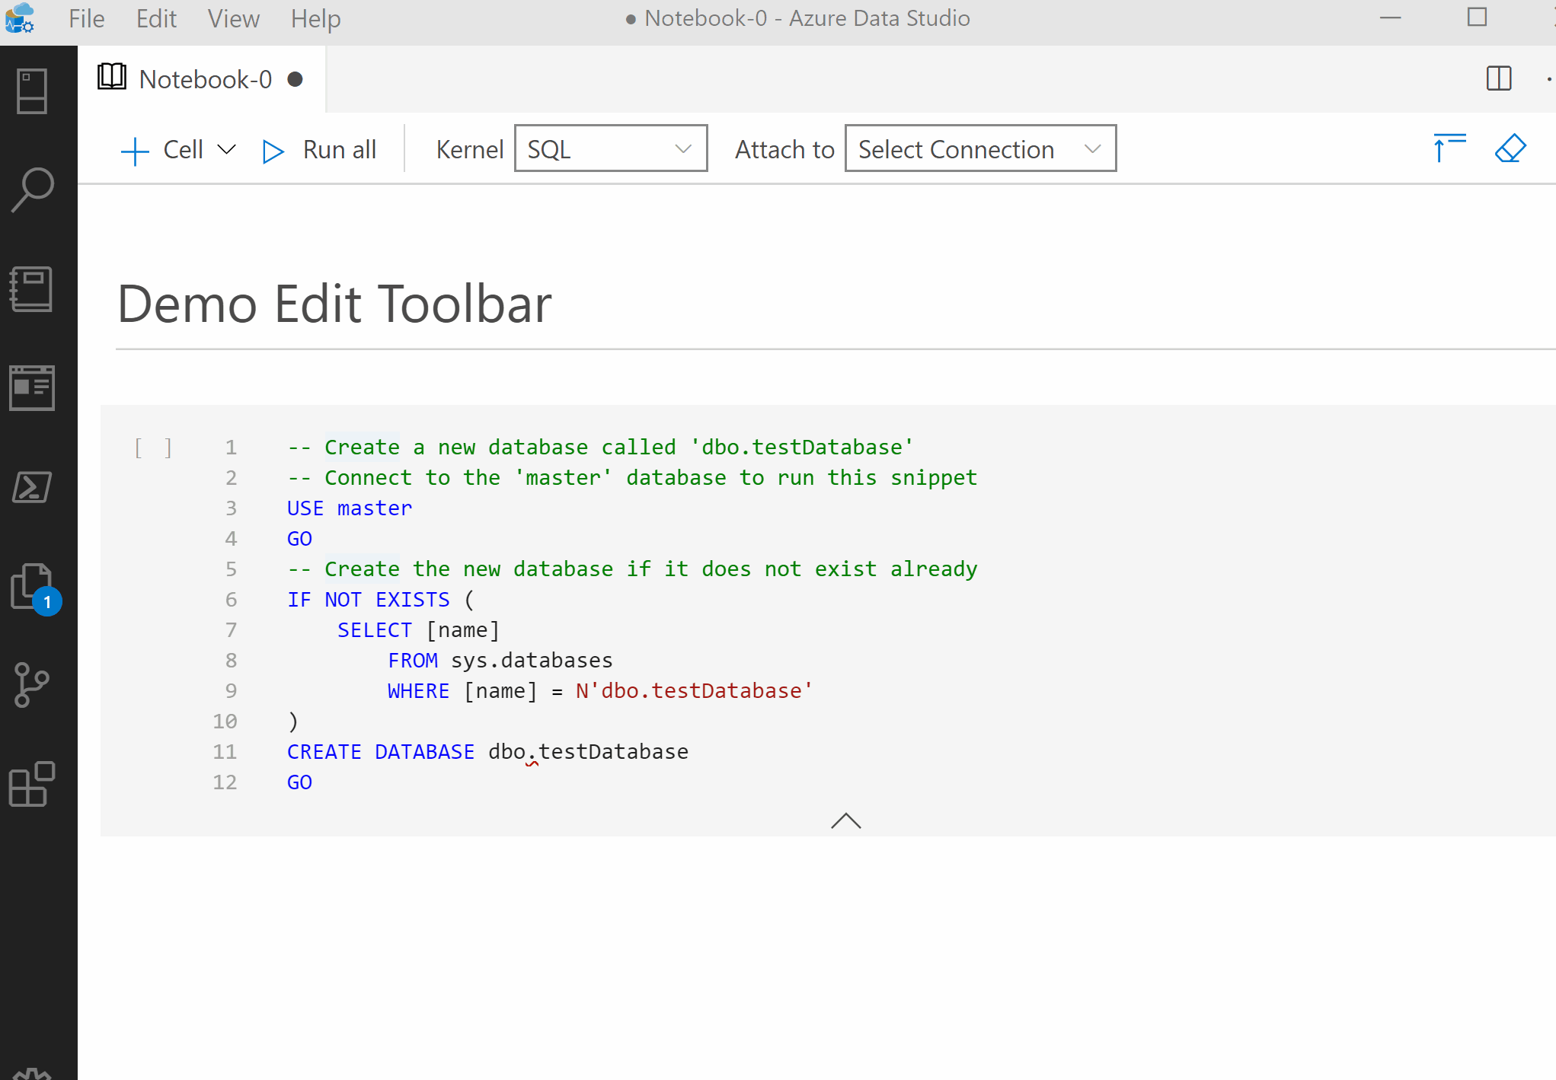Select the Terminal icon in the sidebar
1556x1080 pixels.
[x=32, y=487]
